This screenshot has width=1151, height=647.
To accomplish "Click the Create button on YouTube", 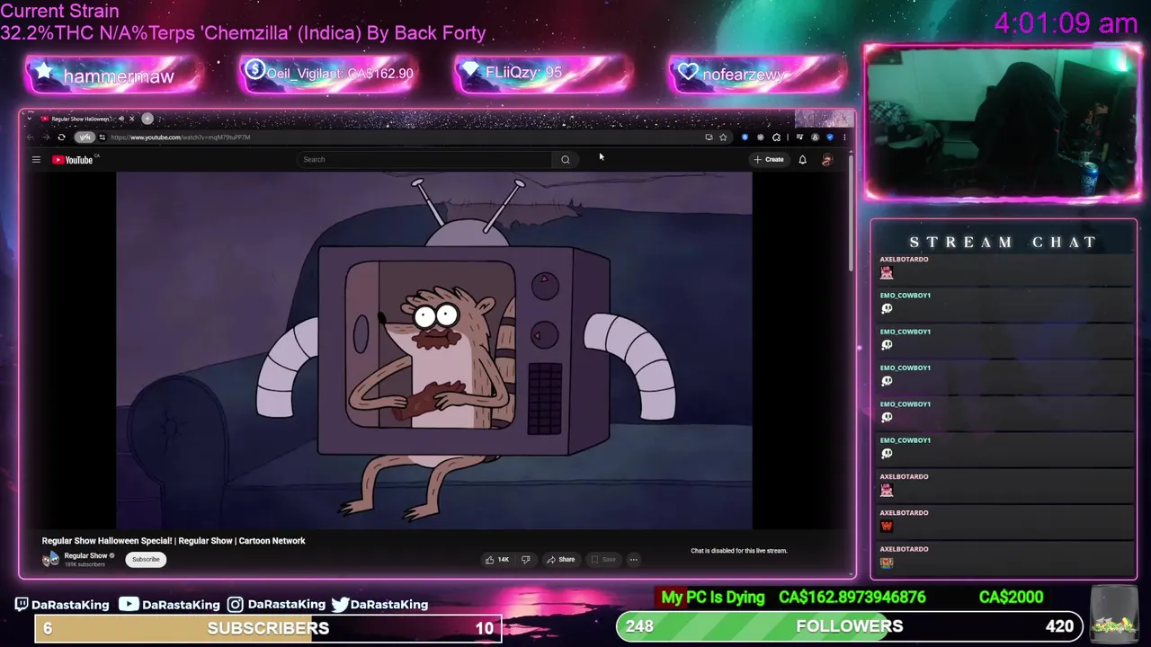I will [770, 160].
